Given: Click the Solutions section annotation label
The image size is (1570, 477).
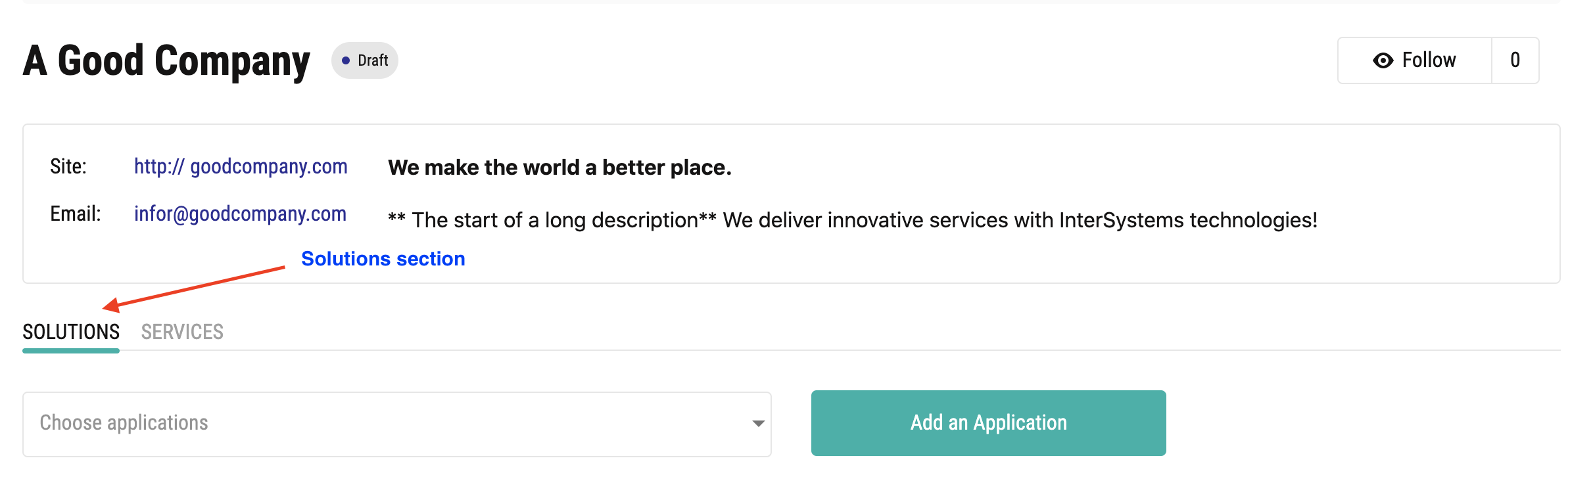Looking at the screenshot, I should tap(383, 259).
